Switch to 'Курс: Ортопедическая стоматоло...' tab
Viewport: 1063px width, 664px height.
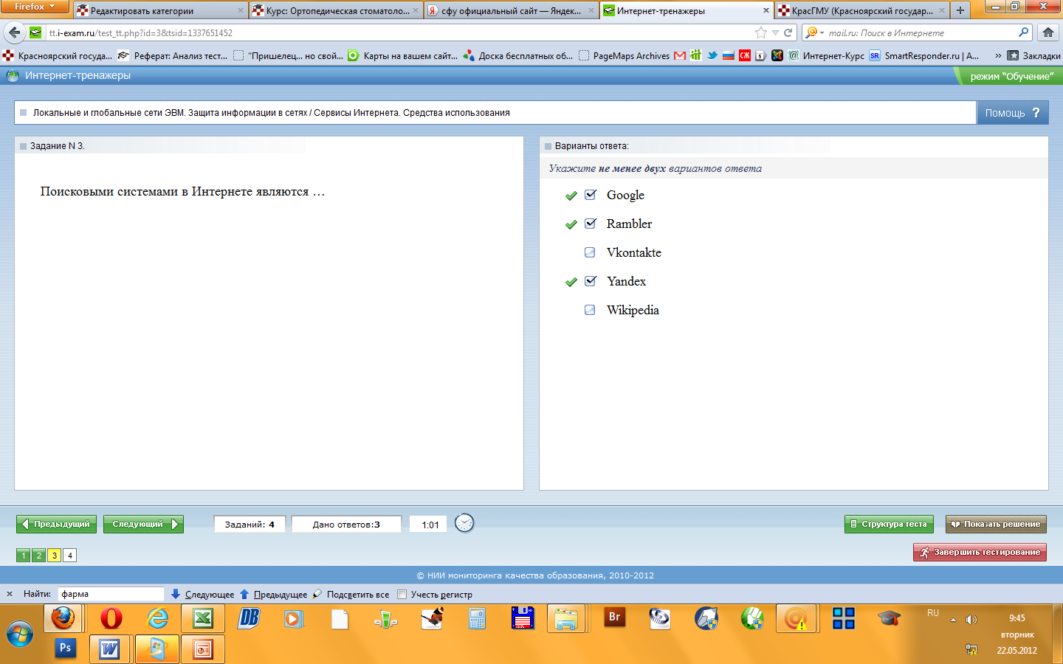[335, 10]
